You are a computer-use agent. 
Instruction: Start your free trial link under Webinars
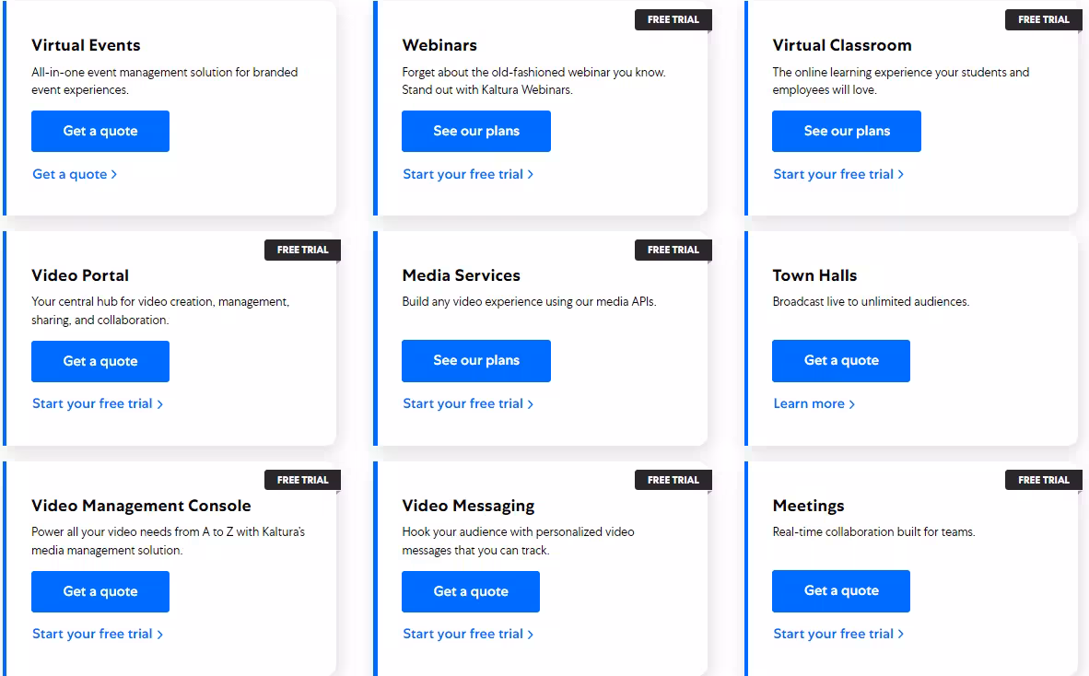tap(468, 174)
